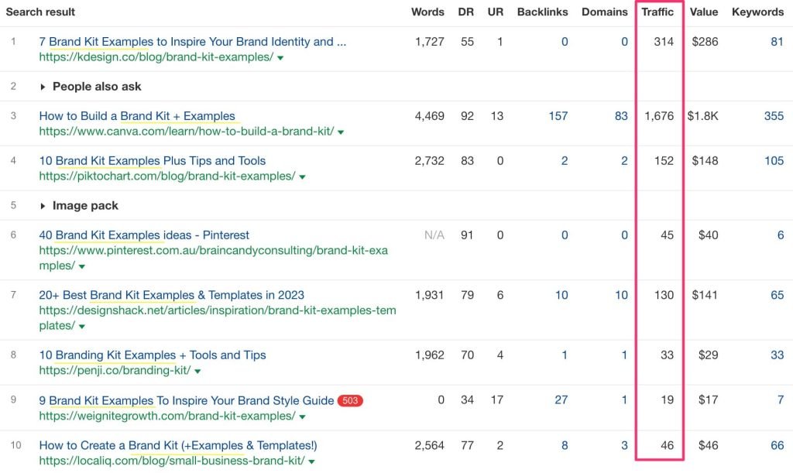Click the domains count 83 for Canva result
793x473 pixels.
click(621, 115)
